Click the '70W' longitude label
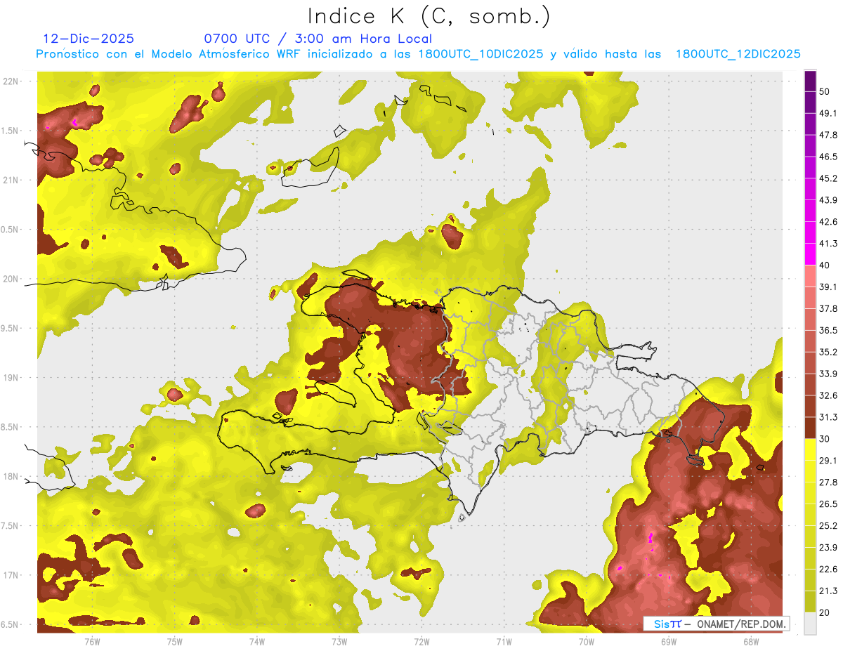Viewport: 843px width, 651px height. 587,642
